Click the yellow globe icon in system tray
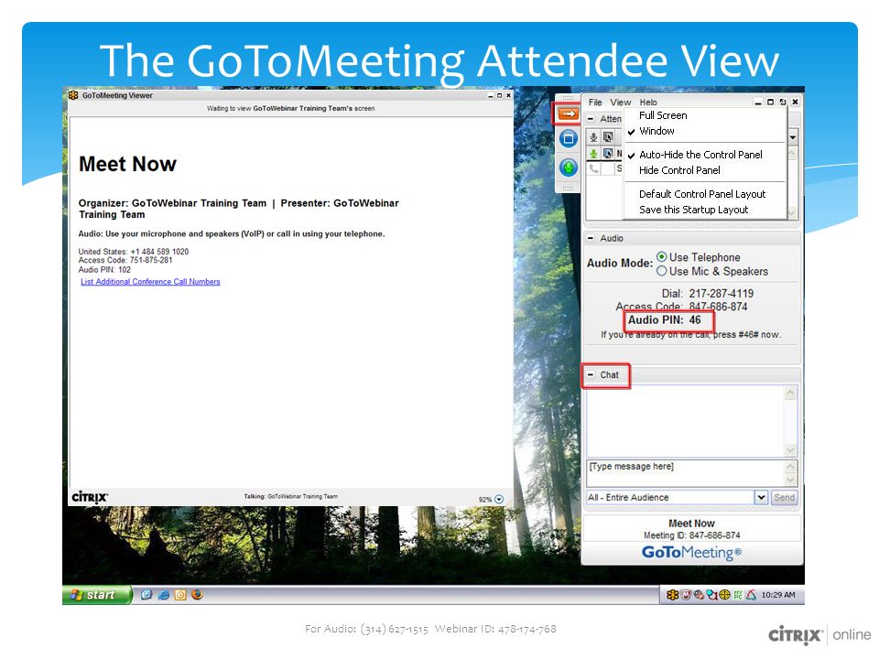Screen dimensions: 879x659 [x=725, y=595]
